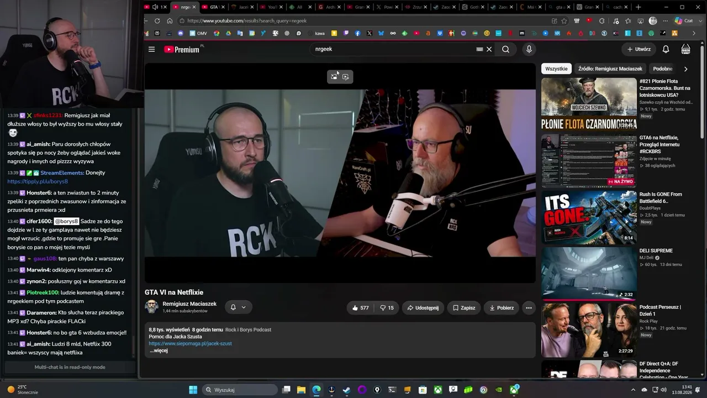
Task: Open more actions three-dot menu under video
Action: 529,308
